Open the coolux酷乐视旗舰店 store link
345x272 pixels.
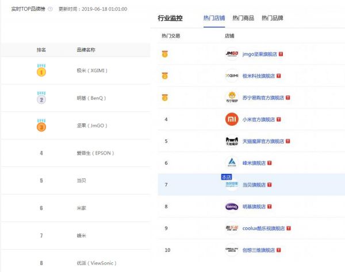click(x=263, y=228)
